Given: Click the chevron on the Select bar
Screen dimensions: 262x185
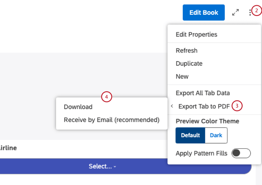Looking at the screenshot, I should pyautogui.click(x=115, y=166).
